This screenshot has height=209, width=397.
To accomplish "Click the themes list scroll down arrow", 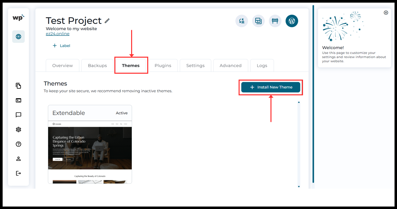I will [x=298, y=186].
